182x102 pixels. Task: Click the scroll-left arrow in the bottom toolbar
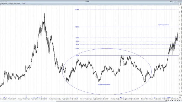[x=180, y=101]
